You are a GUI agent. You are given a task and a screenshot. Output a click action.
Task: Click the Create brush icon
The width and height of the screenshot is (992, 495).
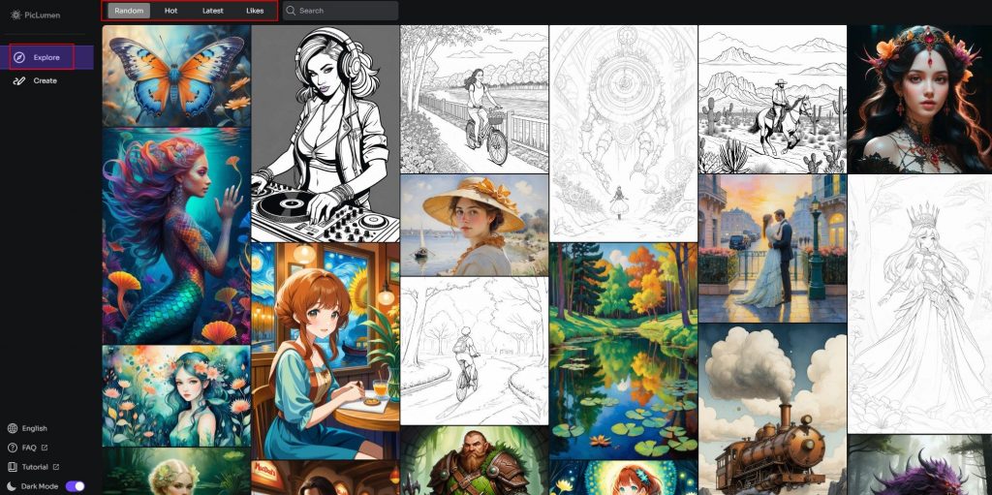coord(20,80)
